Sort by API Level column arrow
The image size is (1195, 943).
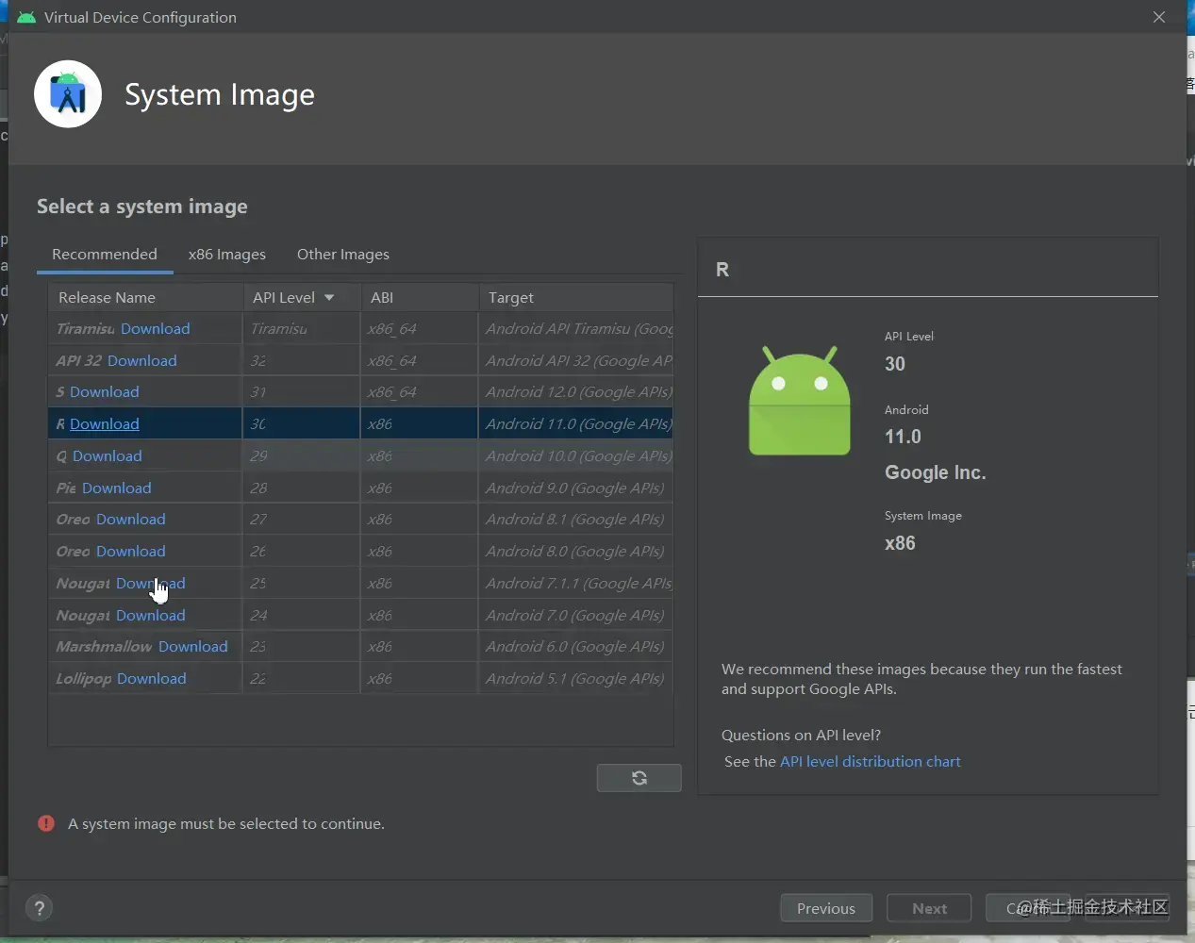[x=329, y=297]
